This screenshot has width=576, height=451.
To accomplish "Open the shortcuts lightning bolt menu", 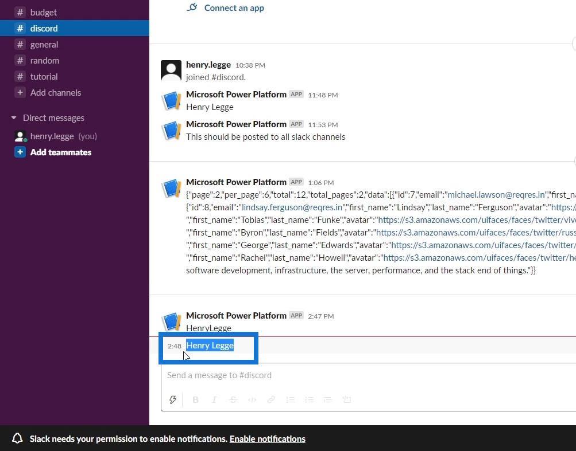I will [173, 399].
